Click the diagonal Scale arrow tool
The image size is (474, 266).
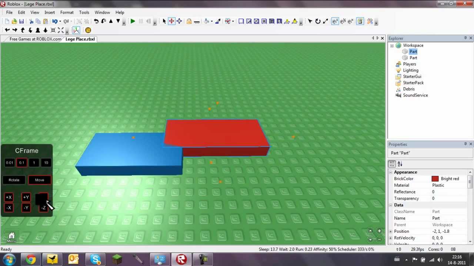tap(326, 21)
